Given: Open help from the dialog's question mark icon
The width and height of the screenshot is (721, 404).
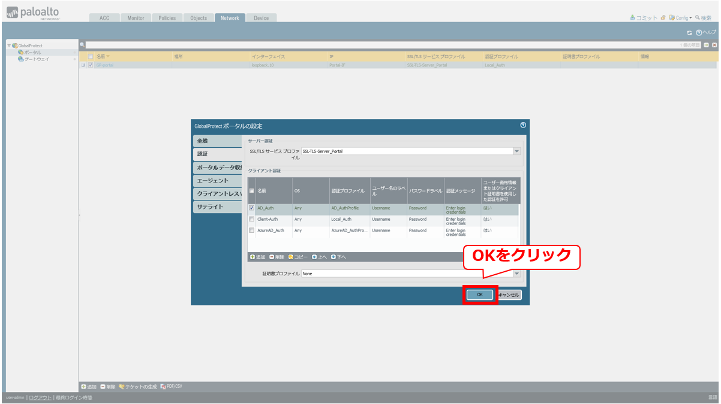Looking at the screenshot, I should (523, 125).
